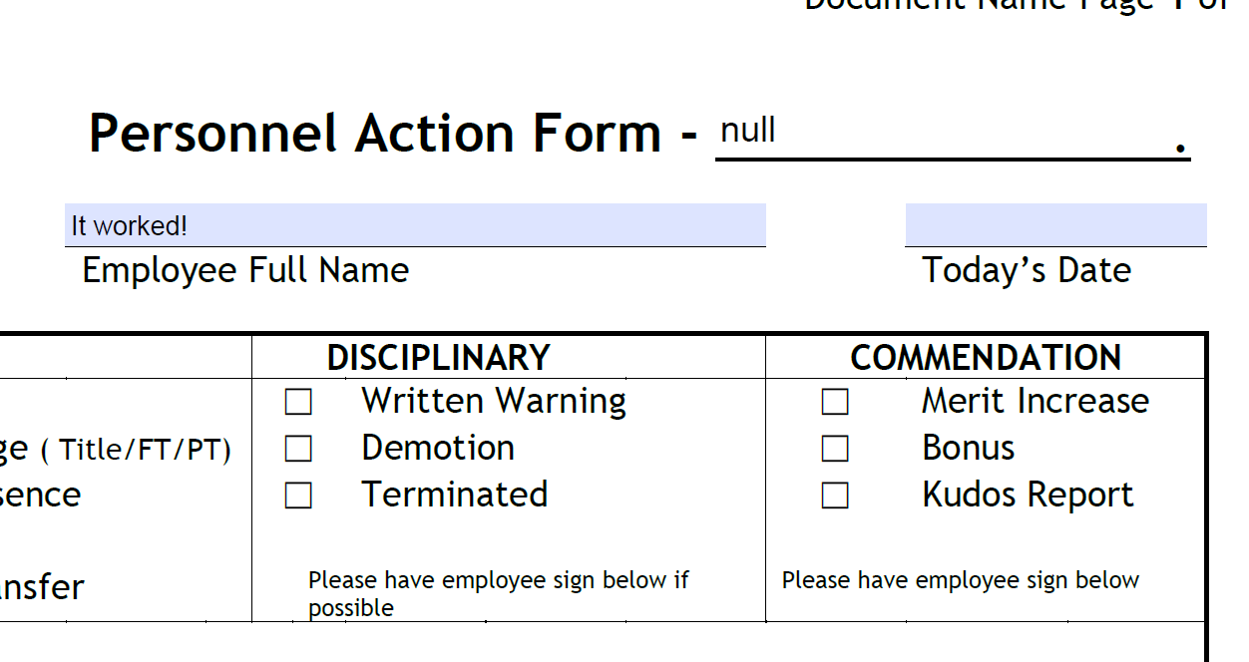
Task: Focus the Today's Date input field
Action: (1055, 225)
